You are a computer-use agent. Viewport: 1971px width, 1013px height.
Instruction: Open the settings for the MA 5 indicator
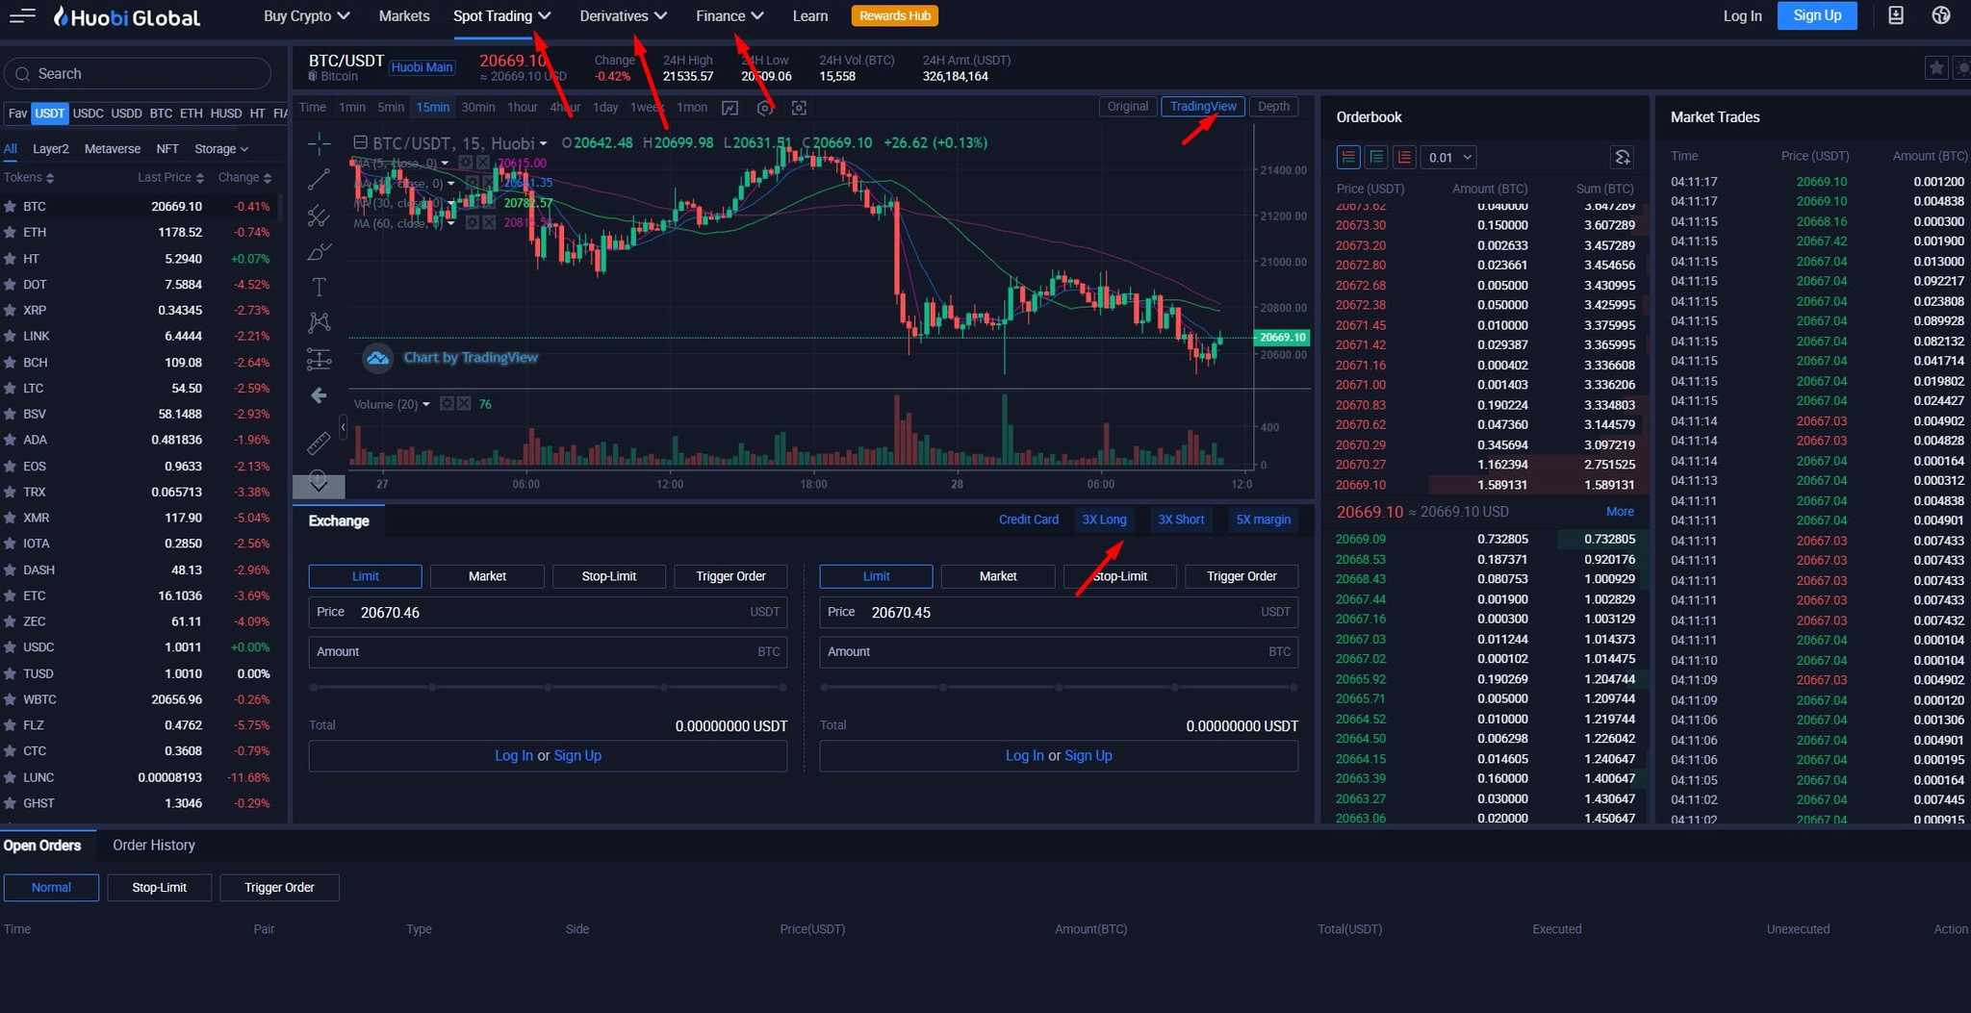pyautogui.click(x=465, y=163)
